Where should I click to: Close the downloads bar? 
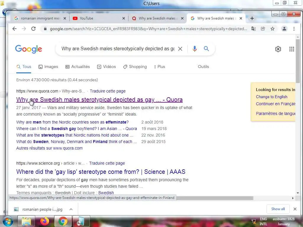pyautogui.click(x=295, y=209)
